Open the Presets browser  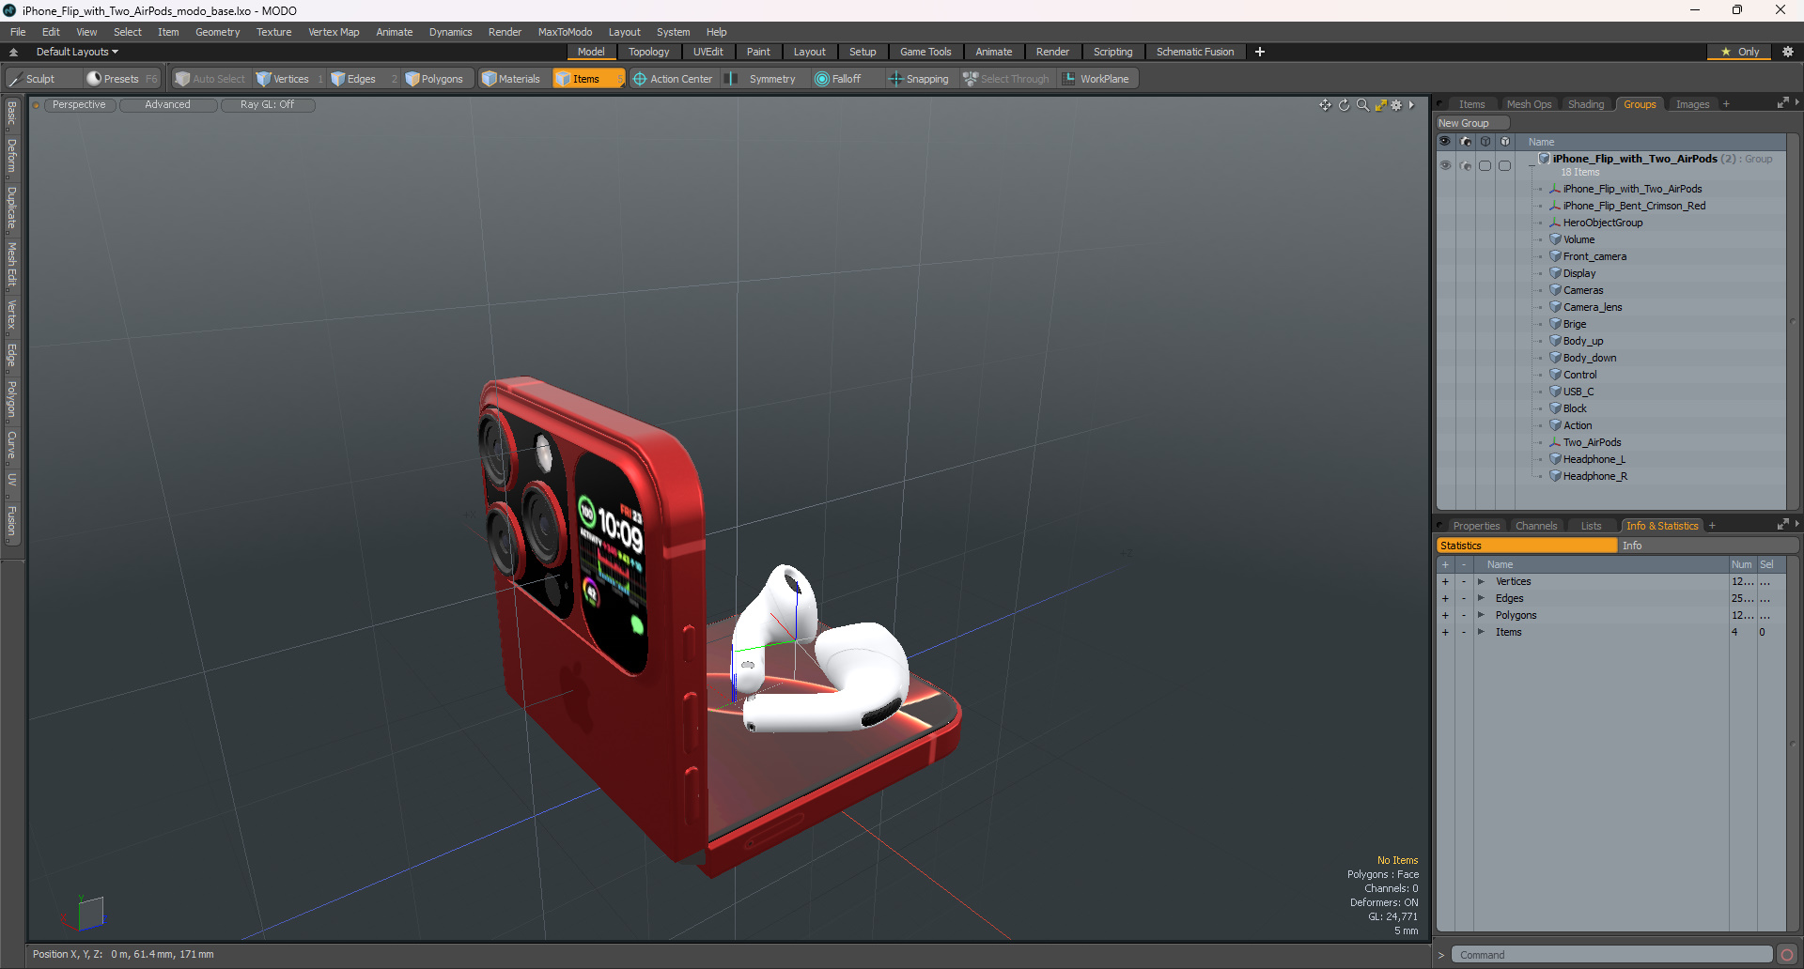click(121, 79)
